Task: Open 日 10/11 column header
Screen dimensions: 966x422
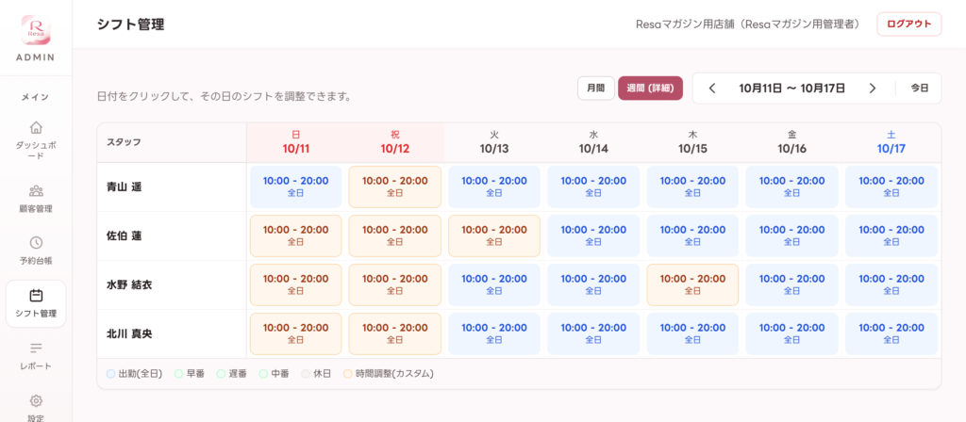Action: pyautogui.click(x=295, y=142)
